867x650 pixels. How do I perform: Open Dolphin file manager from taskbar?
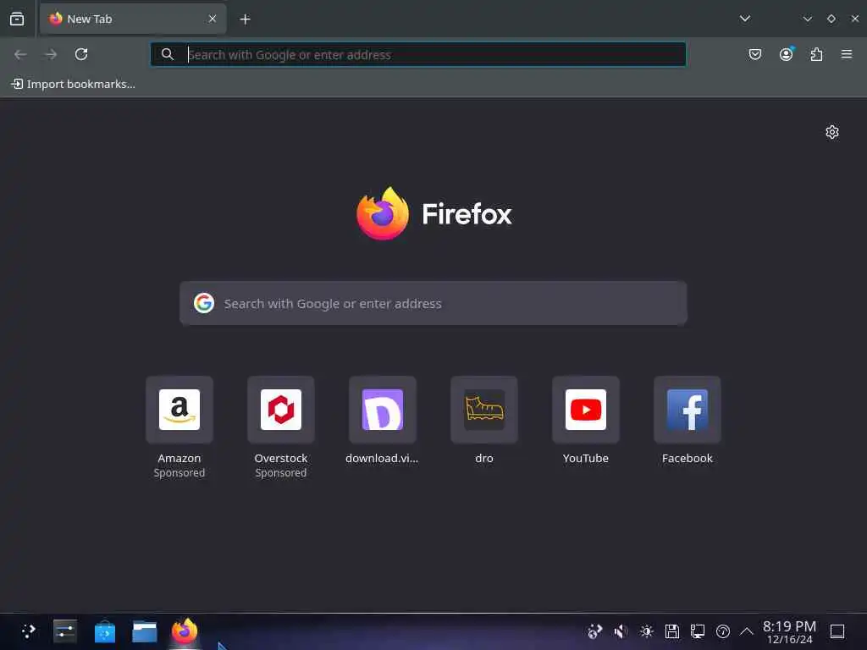pos(145,631)
